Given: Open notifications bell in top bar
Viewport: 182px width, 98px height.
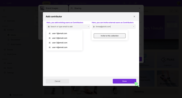Looking at the screenshot, I should 124,3.
